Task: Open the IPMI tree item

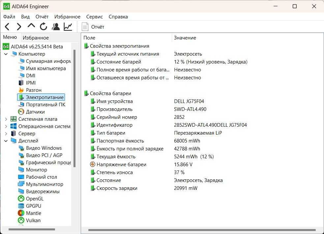Action: pyautogui.click(x=27, y=83)
